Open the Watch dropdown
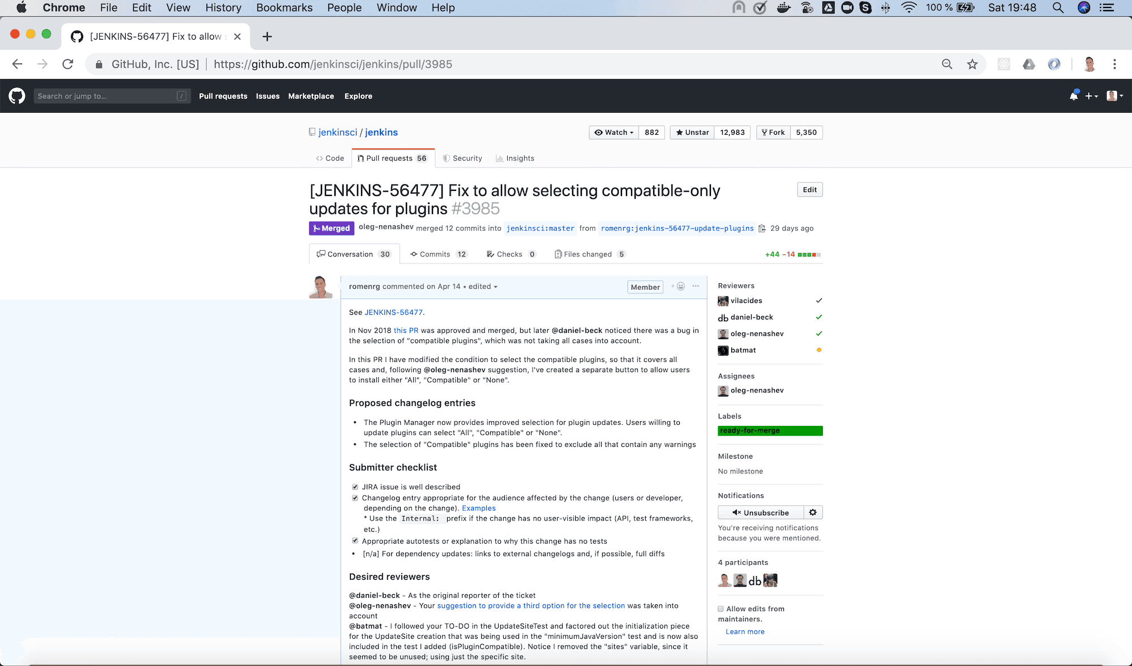 613,132
